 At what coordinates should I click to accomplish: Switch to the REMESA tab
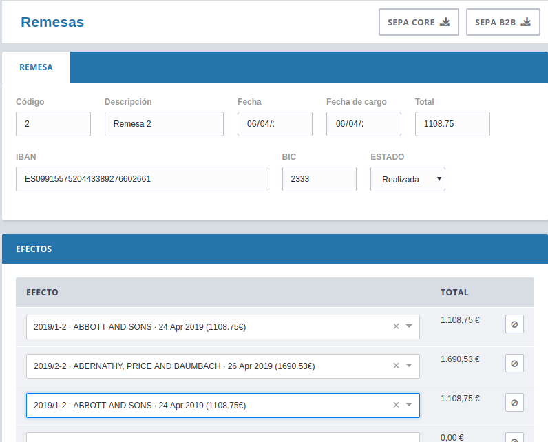36,67
